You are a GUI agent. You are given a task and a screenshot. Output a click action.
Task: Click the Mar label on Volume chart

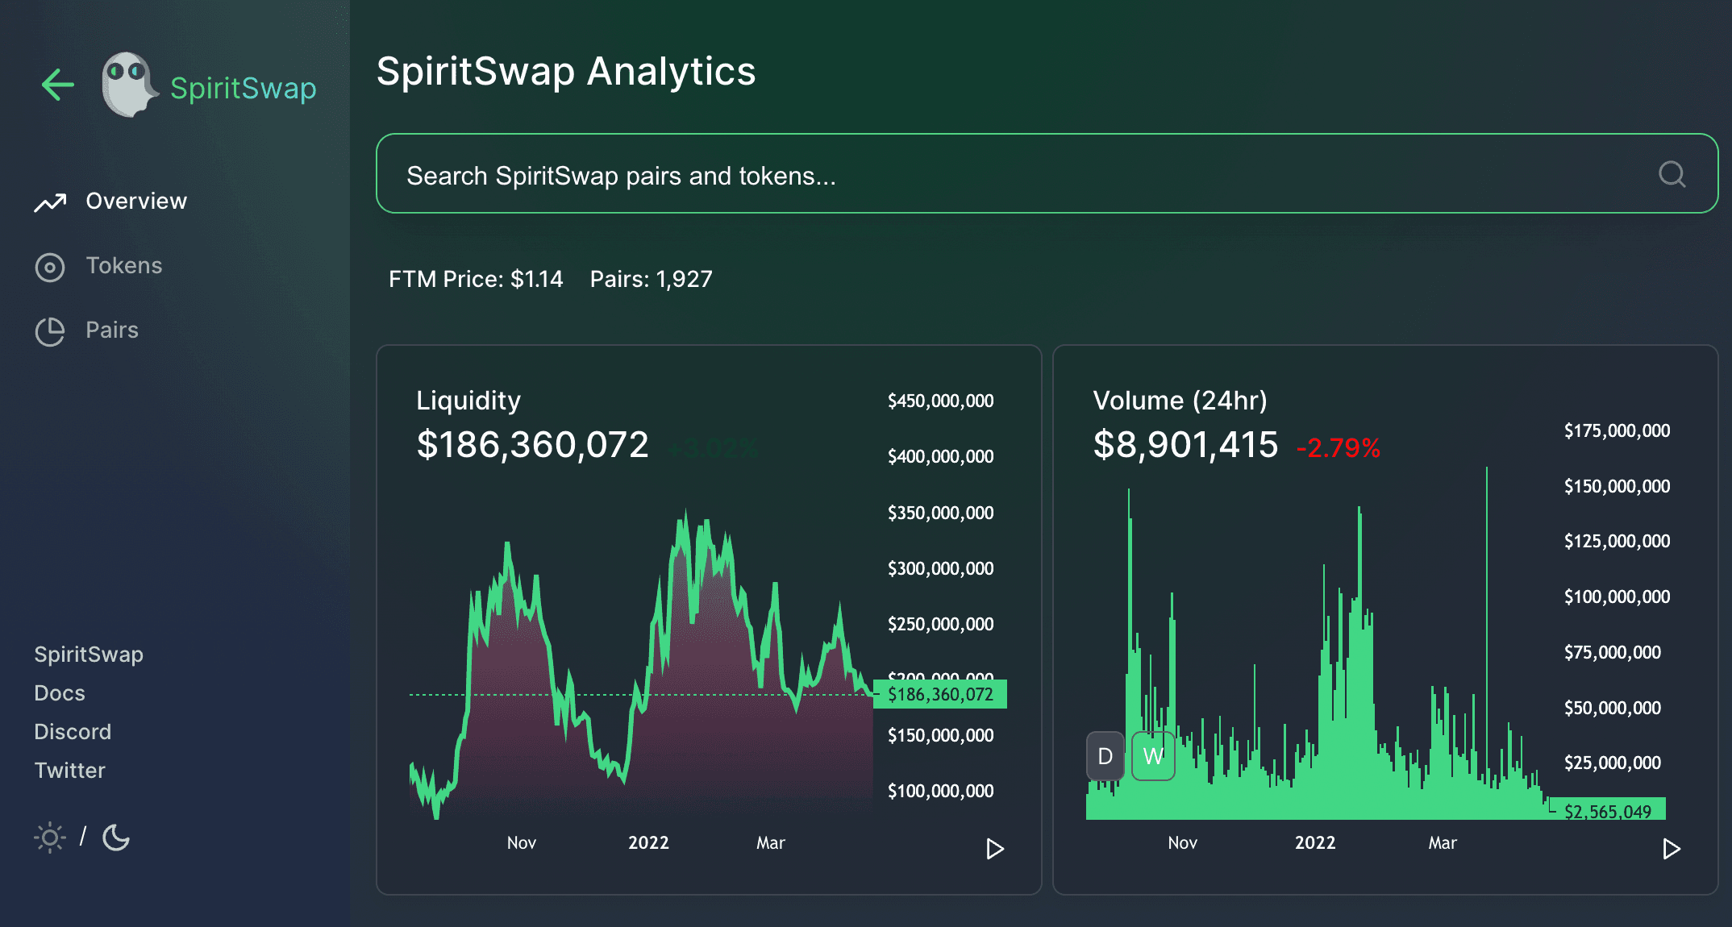click(x=1443, y=842)
